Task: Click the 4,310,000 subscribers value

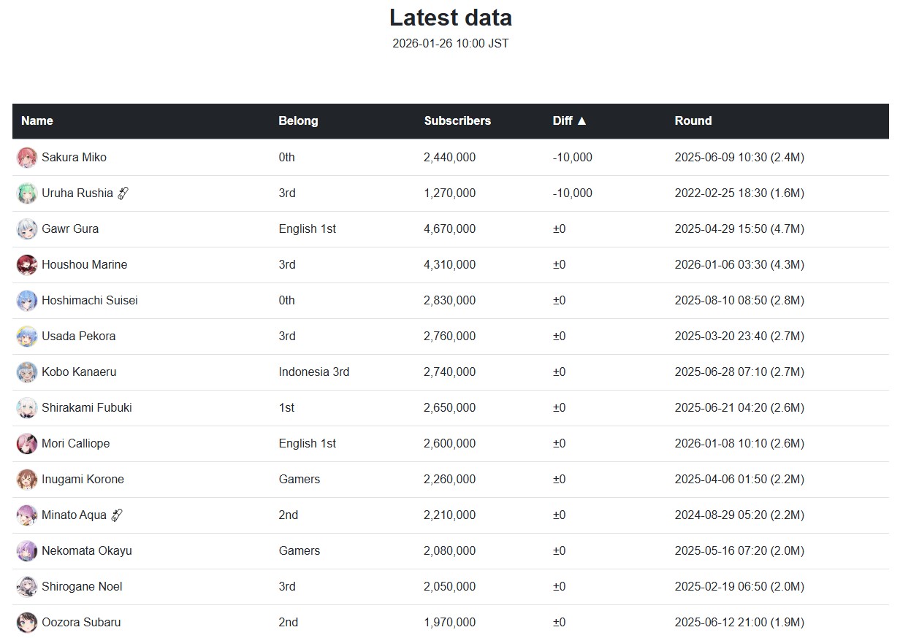Action: coord(449,265)
